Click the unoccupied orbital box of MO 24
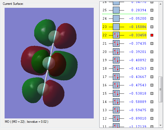Viewport: 164px width, 130px height. (x=116, y=19)
